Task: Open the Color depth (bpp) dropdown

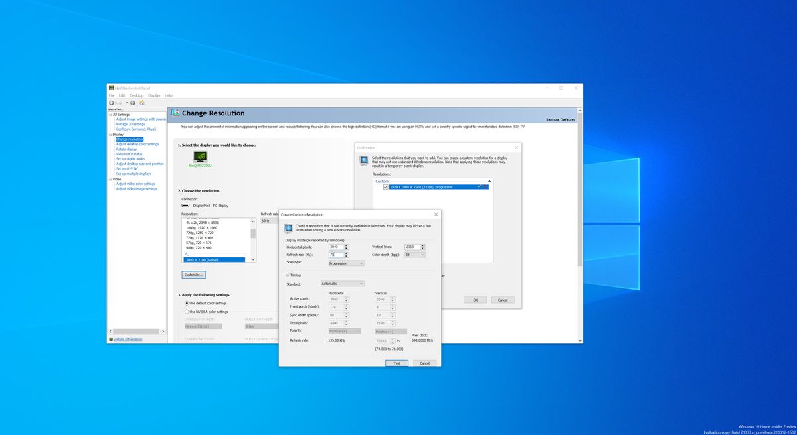Action: point(414,255)
